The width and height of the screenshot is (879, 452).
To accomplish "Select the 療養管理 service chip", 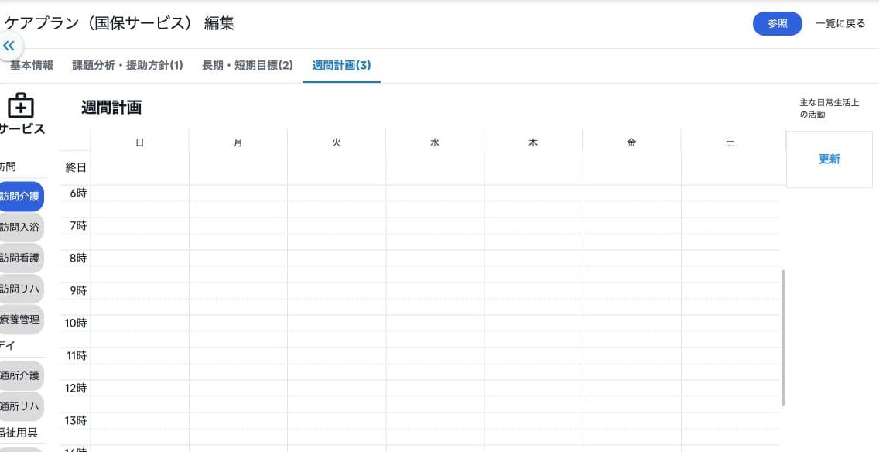I will [21, 320].
